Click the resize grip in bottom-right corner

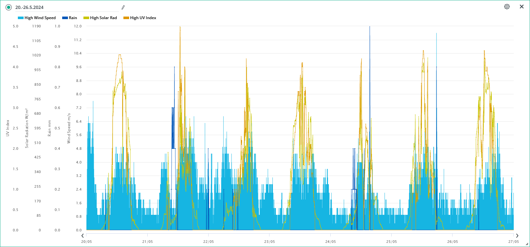click(526, 244)
